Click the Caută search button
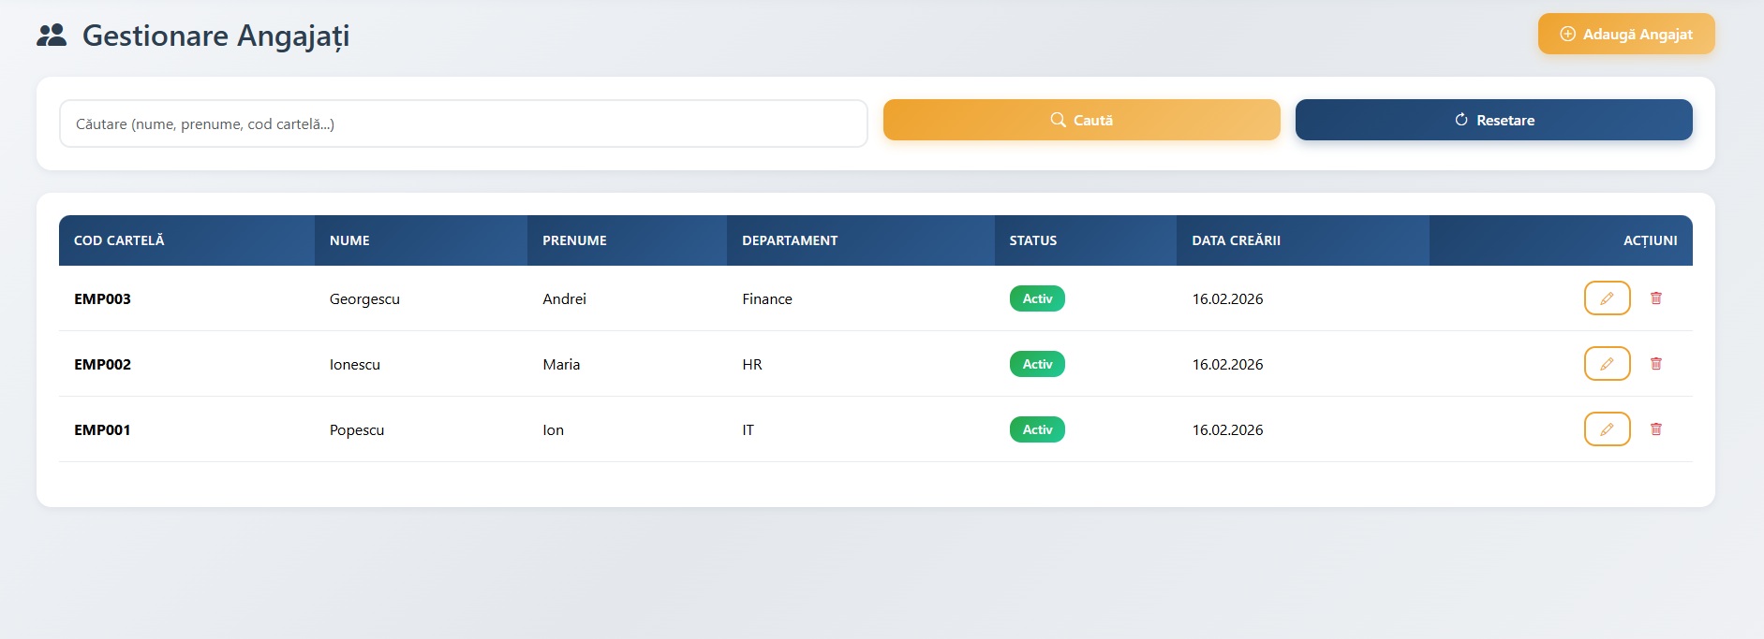 (1081, 120)
